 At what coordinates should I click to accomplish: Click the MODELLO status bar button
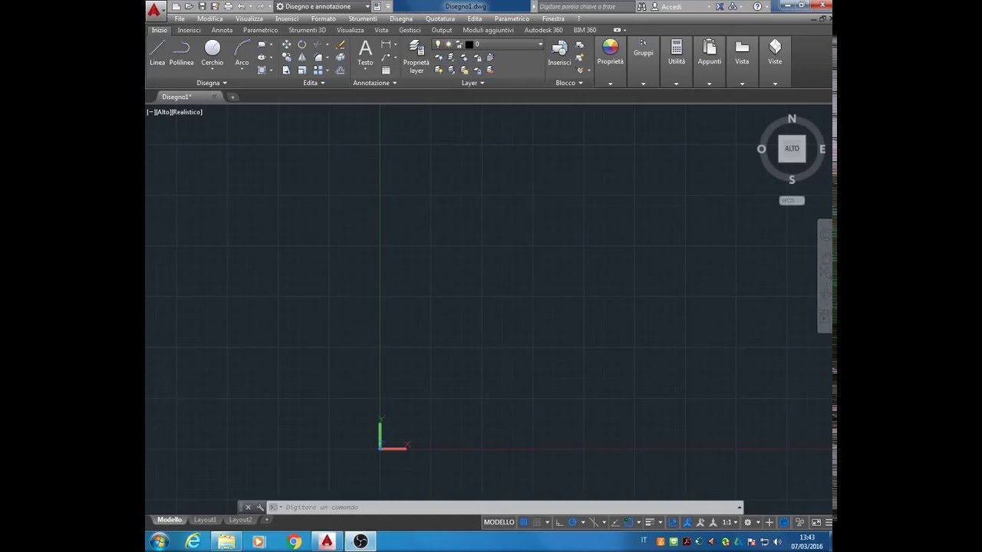point(499,522)
